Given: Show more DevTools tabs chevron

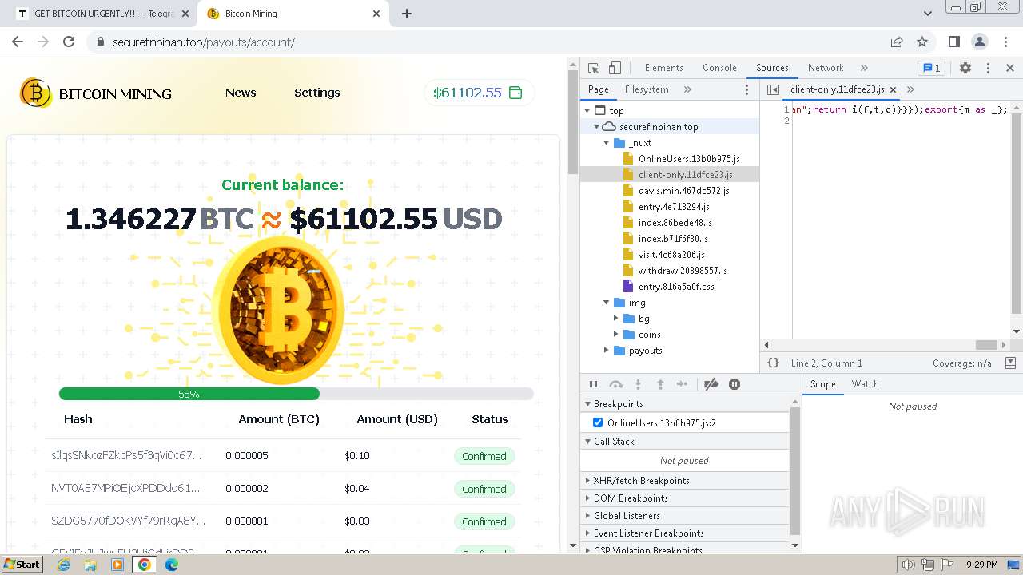Looking at the screenshot, I should click(864, 68).
